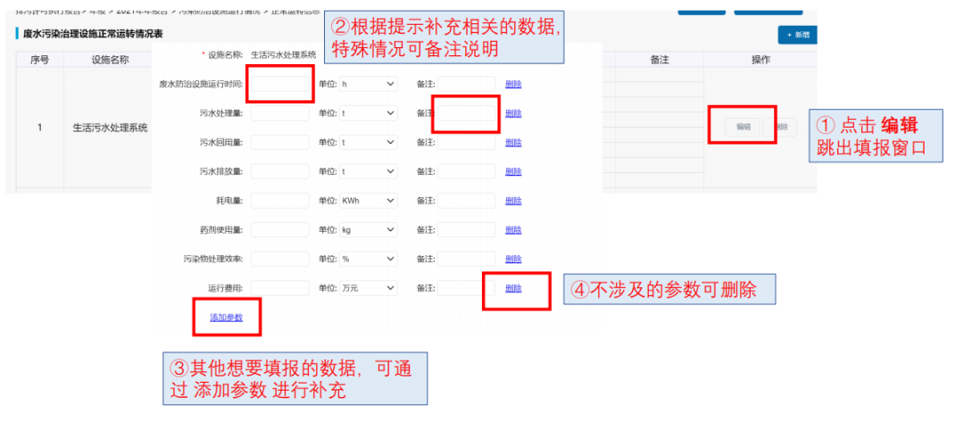This screenshot has height=430, width=964.
Task: Select the 运行费用 value input field
Action: 279,288
